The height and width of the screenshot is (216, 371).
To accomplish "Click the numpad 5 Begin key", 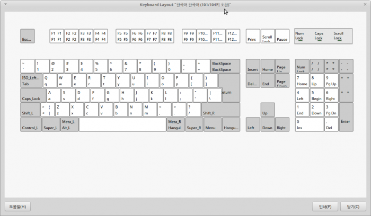I will 317,95.
